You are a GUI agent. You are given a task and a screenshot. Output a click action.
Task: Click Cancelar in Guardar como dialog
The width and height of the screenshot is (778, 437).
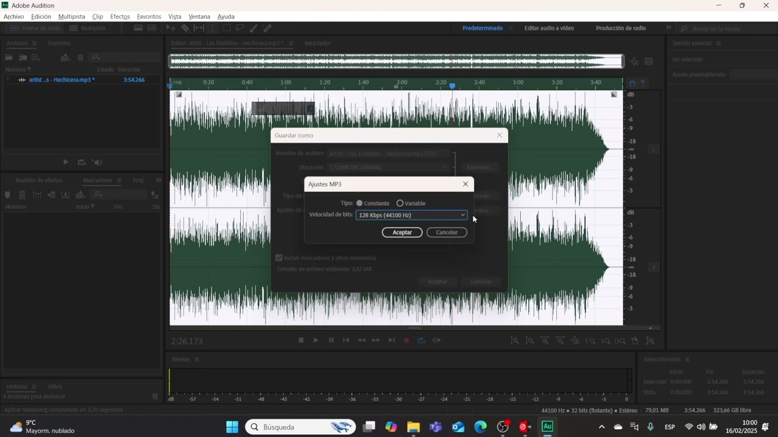481,282
